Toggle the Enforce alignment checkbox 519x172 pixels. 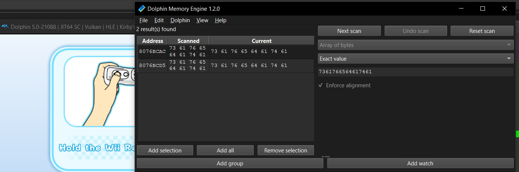click(321, 85)
